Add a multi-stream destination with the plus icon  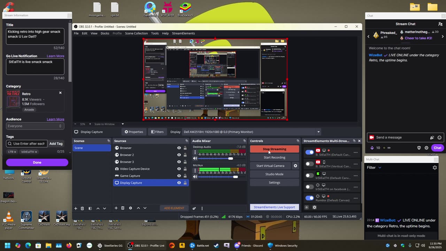coord(307,207)
